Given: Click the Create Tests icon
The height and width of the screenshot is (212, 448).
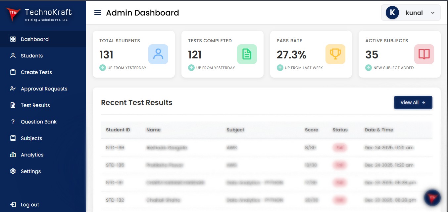Looking at the screenshot, I should coord(13,72).
